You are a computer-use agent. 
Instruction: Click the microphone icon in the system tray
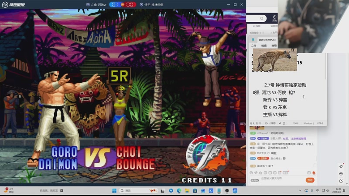312,191
